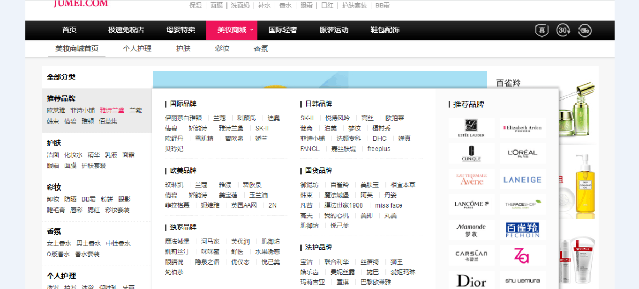Screen dimensions: 639x289
Task: Open the Clinique brand logo
Action: point(471,153)
